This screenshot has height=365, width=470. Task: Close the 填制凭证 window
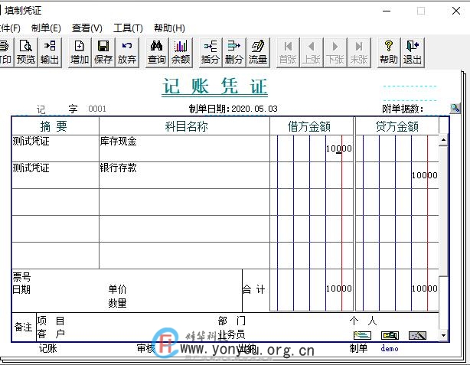click(x=456, y=11)
